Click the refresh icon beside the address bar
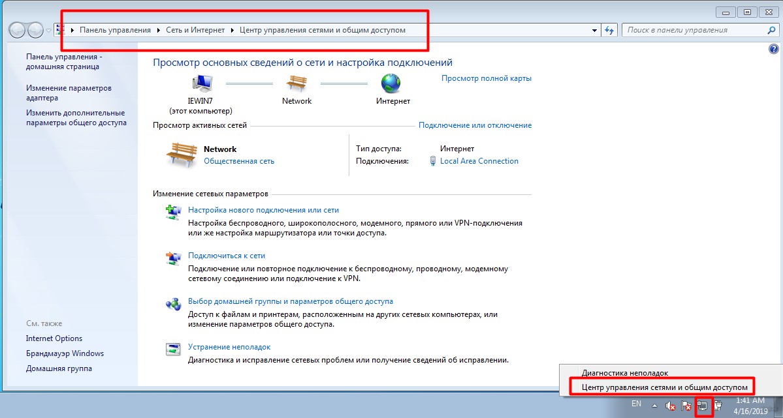783x418 pixels. tap(610, 30)
